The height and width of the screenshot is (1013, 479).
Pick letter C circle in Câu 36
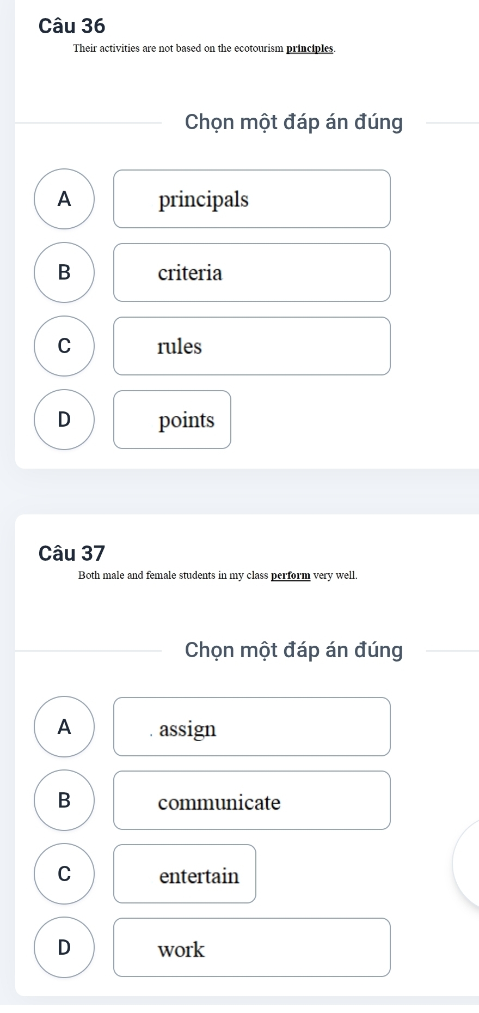[x=64, y=346]
